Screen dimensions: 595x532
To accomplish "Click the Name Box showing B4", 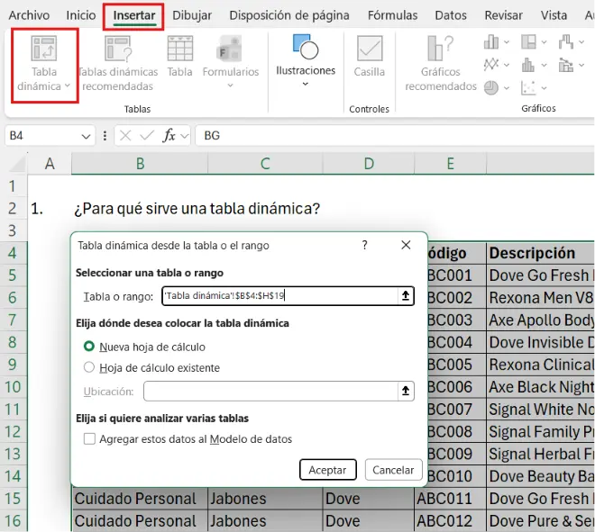I will pyautogui.click(x=41, y=135).
